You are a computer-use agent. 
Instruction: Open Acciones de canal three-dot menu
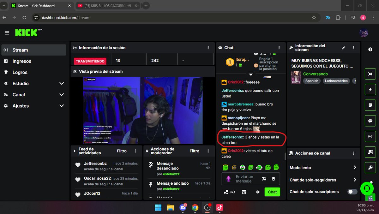click(353, 153)
